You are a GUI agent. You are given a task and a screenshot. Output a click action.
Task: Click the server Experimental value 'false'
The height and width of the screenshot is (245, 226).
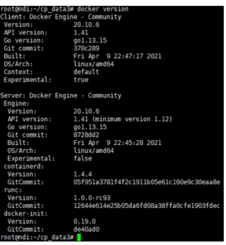pyautogui.click(x=83, y=158)
